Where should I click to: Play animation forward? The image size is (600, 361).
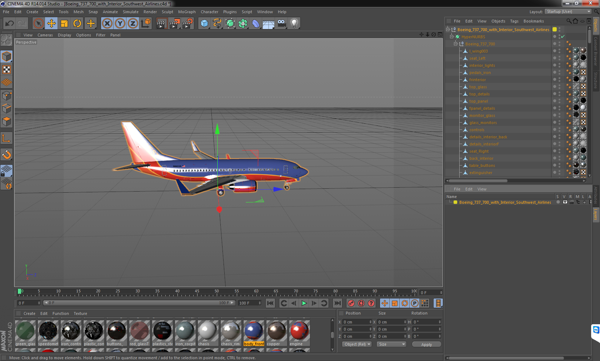click(304, 303)
